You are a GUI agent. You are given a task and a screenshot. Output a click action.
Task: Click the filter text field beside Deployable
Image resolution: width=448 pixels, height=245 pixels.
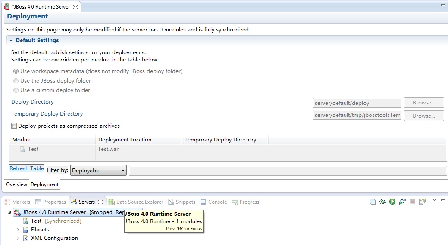[288, 170]
